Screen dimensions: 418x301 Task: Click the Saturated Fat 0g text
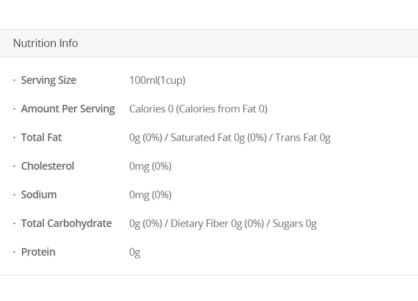tap(208, 137)
